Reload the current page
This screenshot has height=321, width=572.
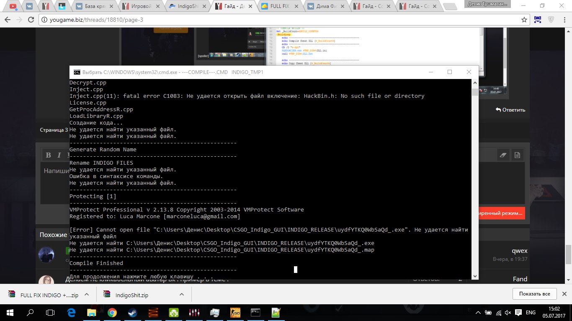click(x=31, y=20)
